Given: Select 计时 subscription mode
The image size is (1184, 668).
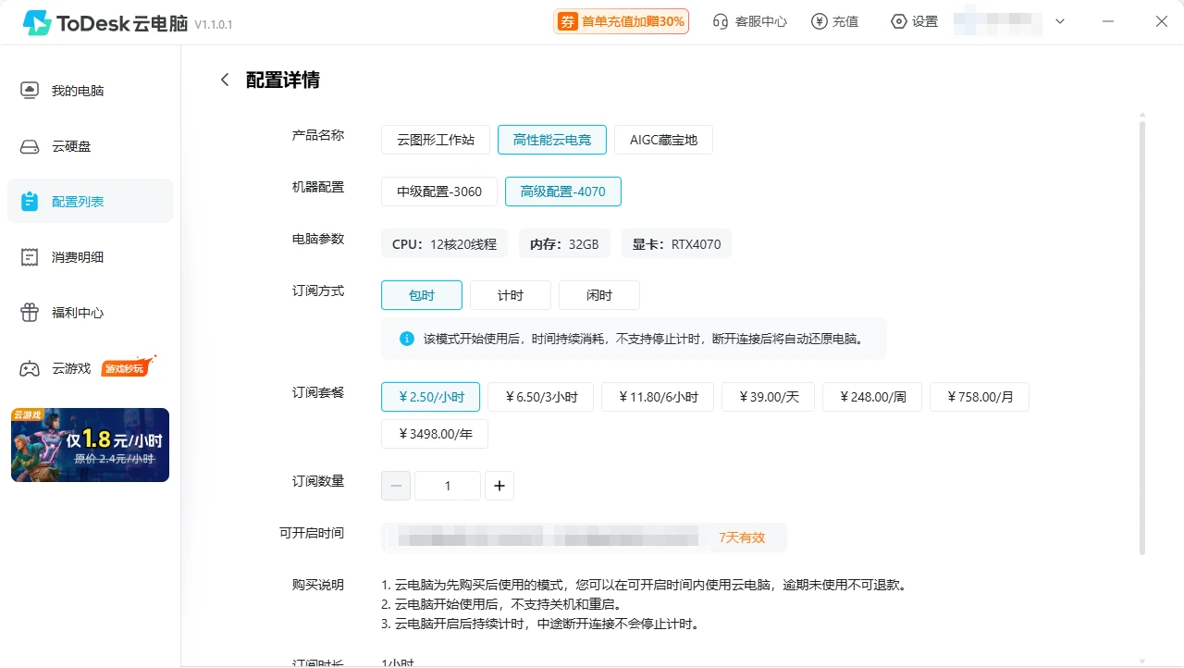Looking at the screenshot, I should click(x=511, y=295).
